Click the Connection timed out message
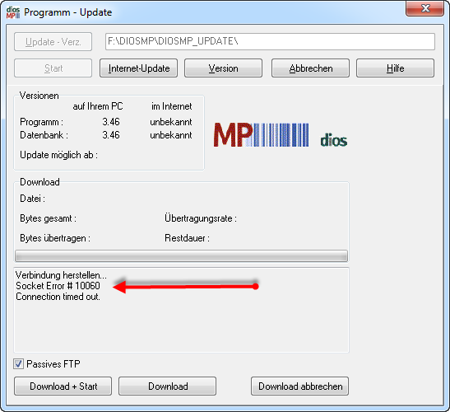The height and width of the screenshot is (412, 450). [x=58, y=297]
